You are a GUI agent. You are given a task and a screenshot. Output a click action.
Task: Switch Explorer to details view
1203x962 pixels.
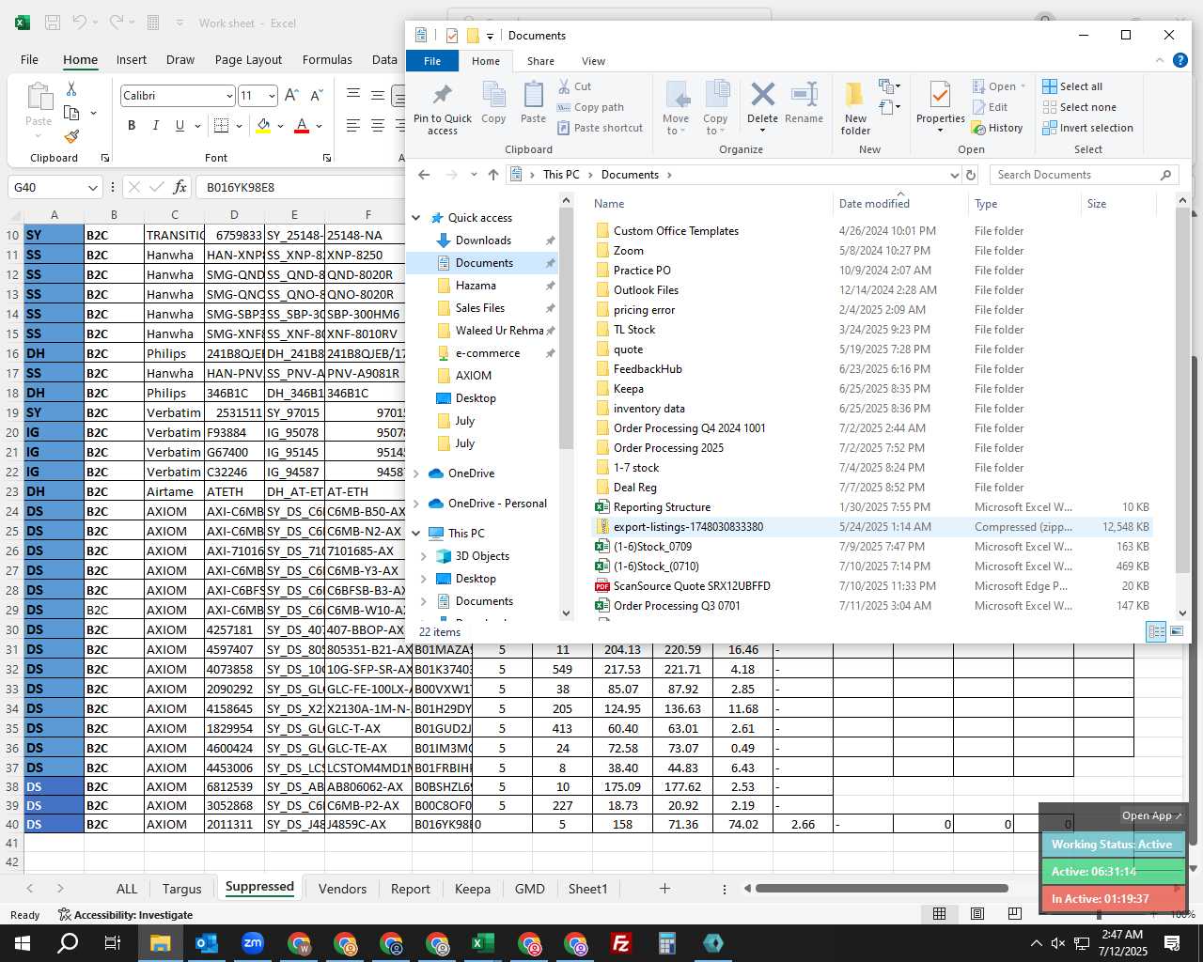click(1157, 631)
